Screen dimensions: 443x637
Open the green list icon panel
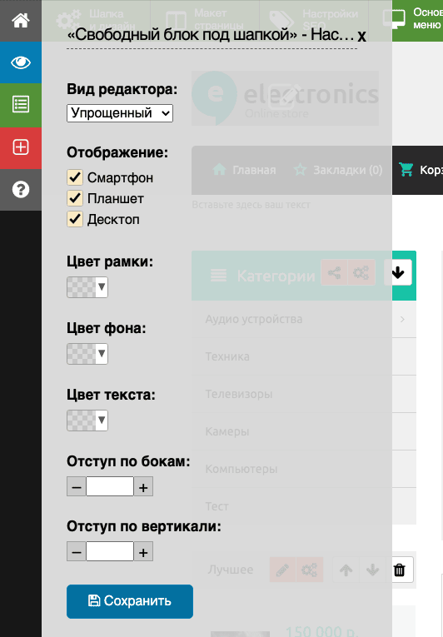[x=20, y=105]
